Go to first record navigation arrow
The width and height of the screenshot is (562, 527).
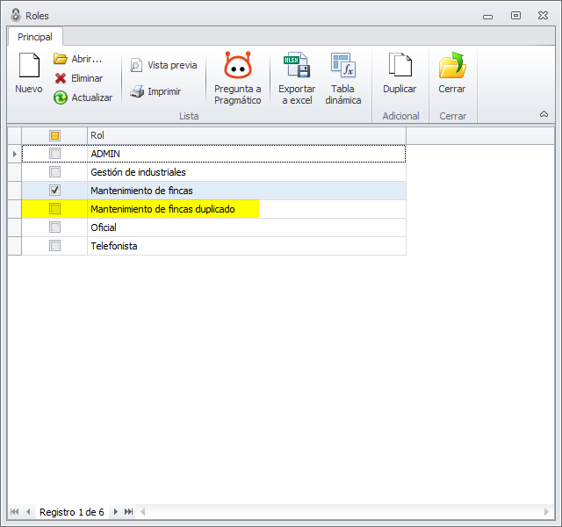14,511
